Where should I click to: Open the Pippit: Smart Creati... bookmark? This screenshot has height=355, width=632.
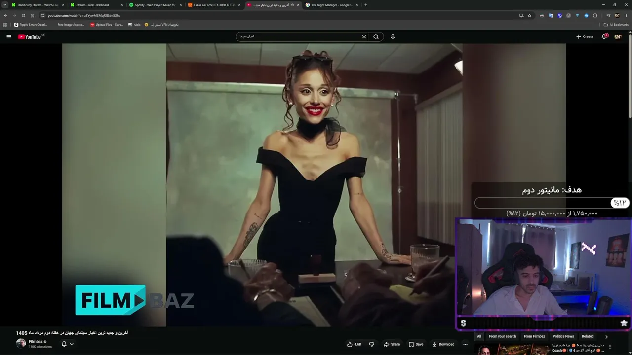[x=31, y=24]
